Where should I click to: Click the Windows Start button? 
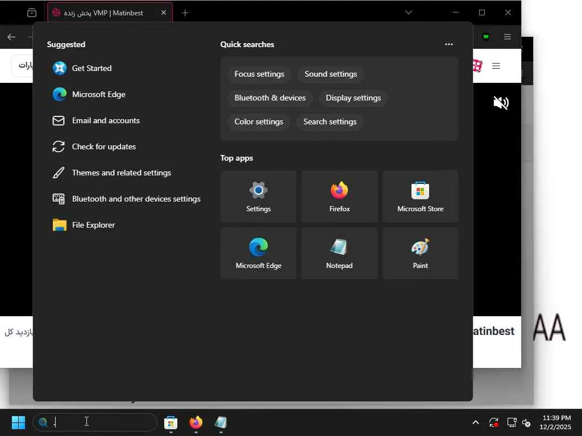pyautogui.click(x=18, y=422)
